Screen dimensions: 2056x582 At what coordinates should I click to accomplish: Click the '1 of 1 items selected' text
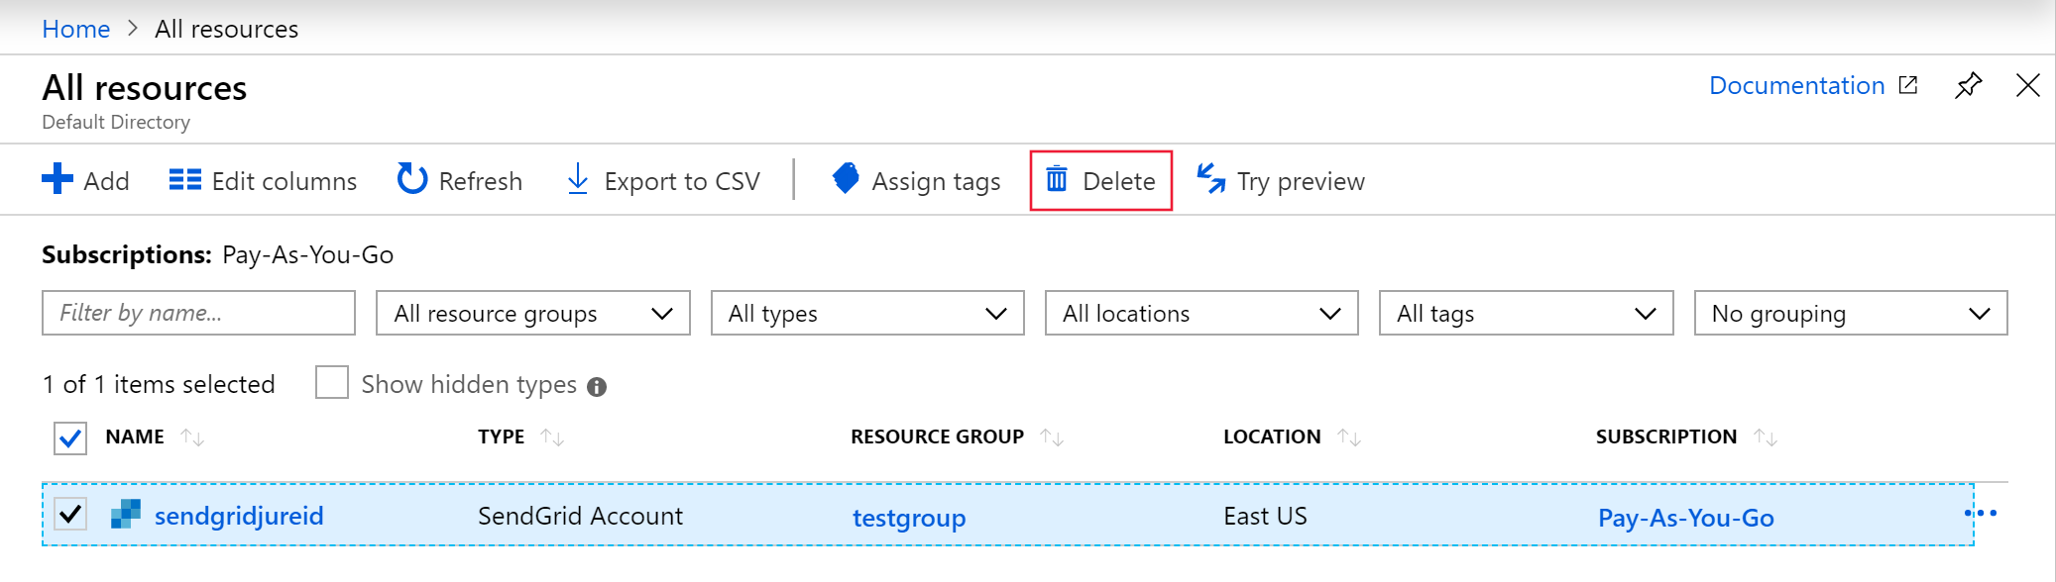[159, 384]
